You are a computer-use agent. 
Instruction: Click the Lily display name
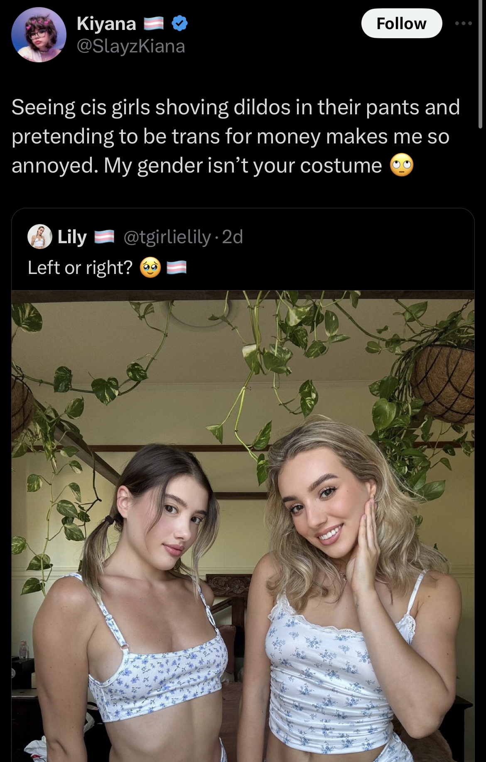(72, 237)
